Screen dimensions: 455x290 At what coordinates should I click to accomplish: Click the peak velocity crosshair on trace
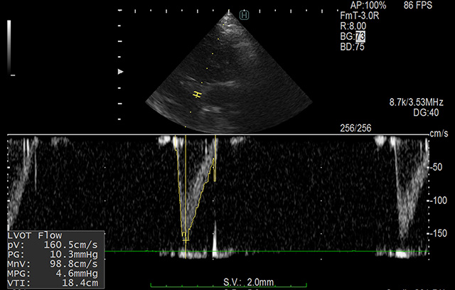[x=186, y=240]
